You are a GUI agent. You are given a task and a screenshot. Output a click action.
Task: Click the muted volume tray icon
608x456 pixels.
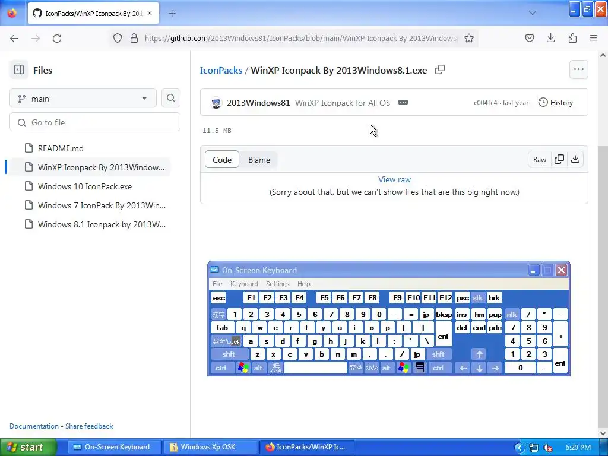click(x=547, y=448)
